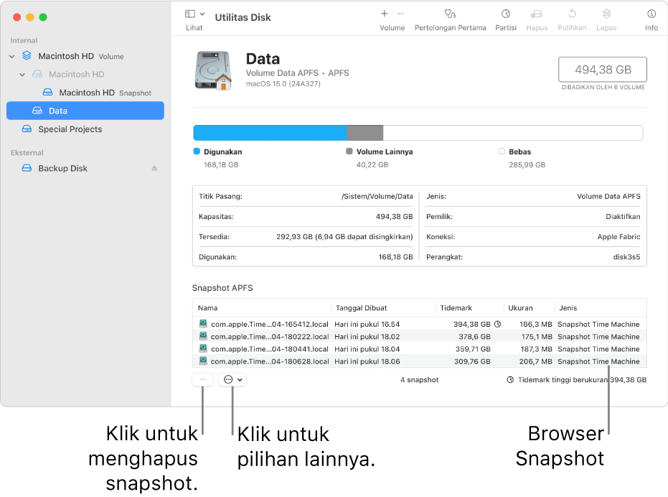Click the Data drive icon with house
This screenshot has width=668, height=497.
pos(213,70)
